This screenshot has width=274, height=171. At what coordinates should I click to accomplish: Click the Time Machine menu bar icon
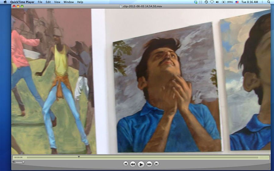pyautogui.click(x=206, y=2)
